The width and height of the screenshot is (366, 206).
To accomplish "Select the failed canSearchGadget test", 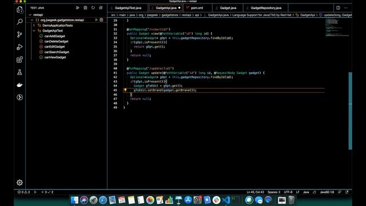I will tap(57, 52).
